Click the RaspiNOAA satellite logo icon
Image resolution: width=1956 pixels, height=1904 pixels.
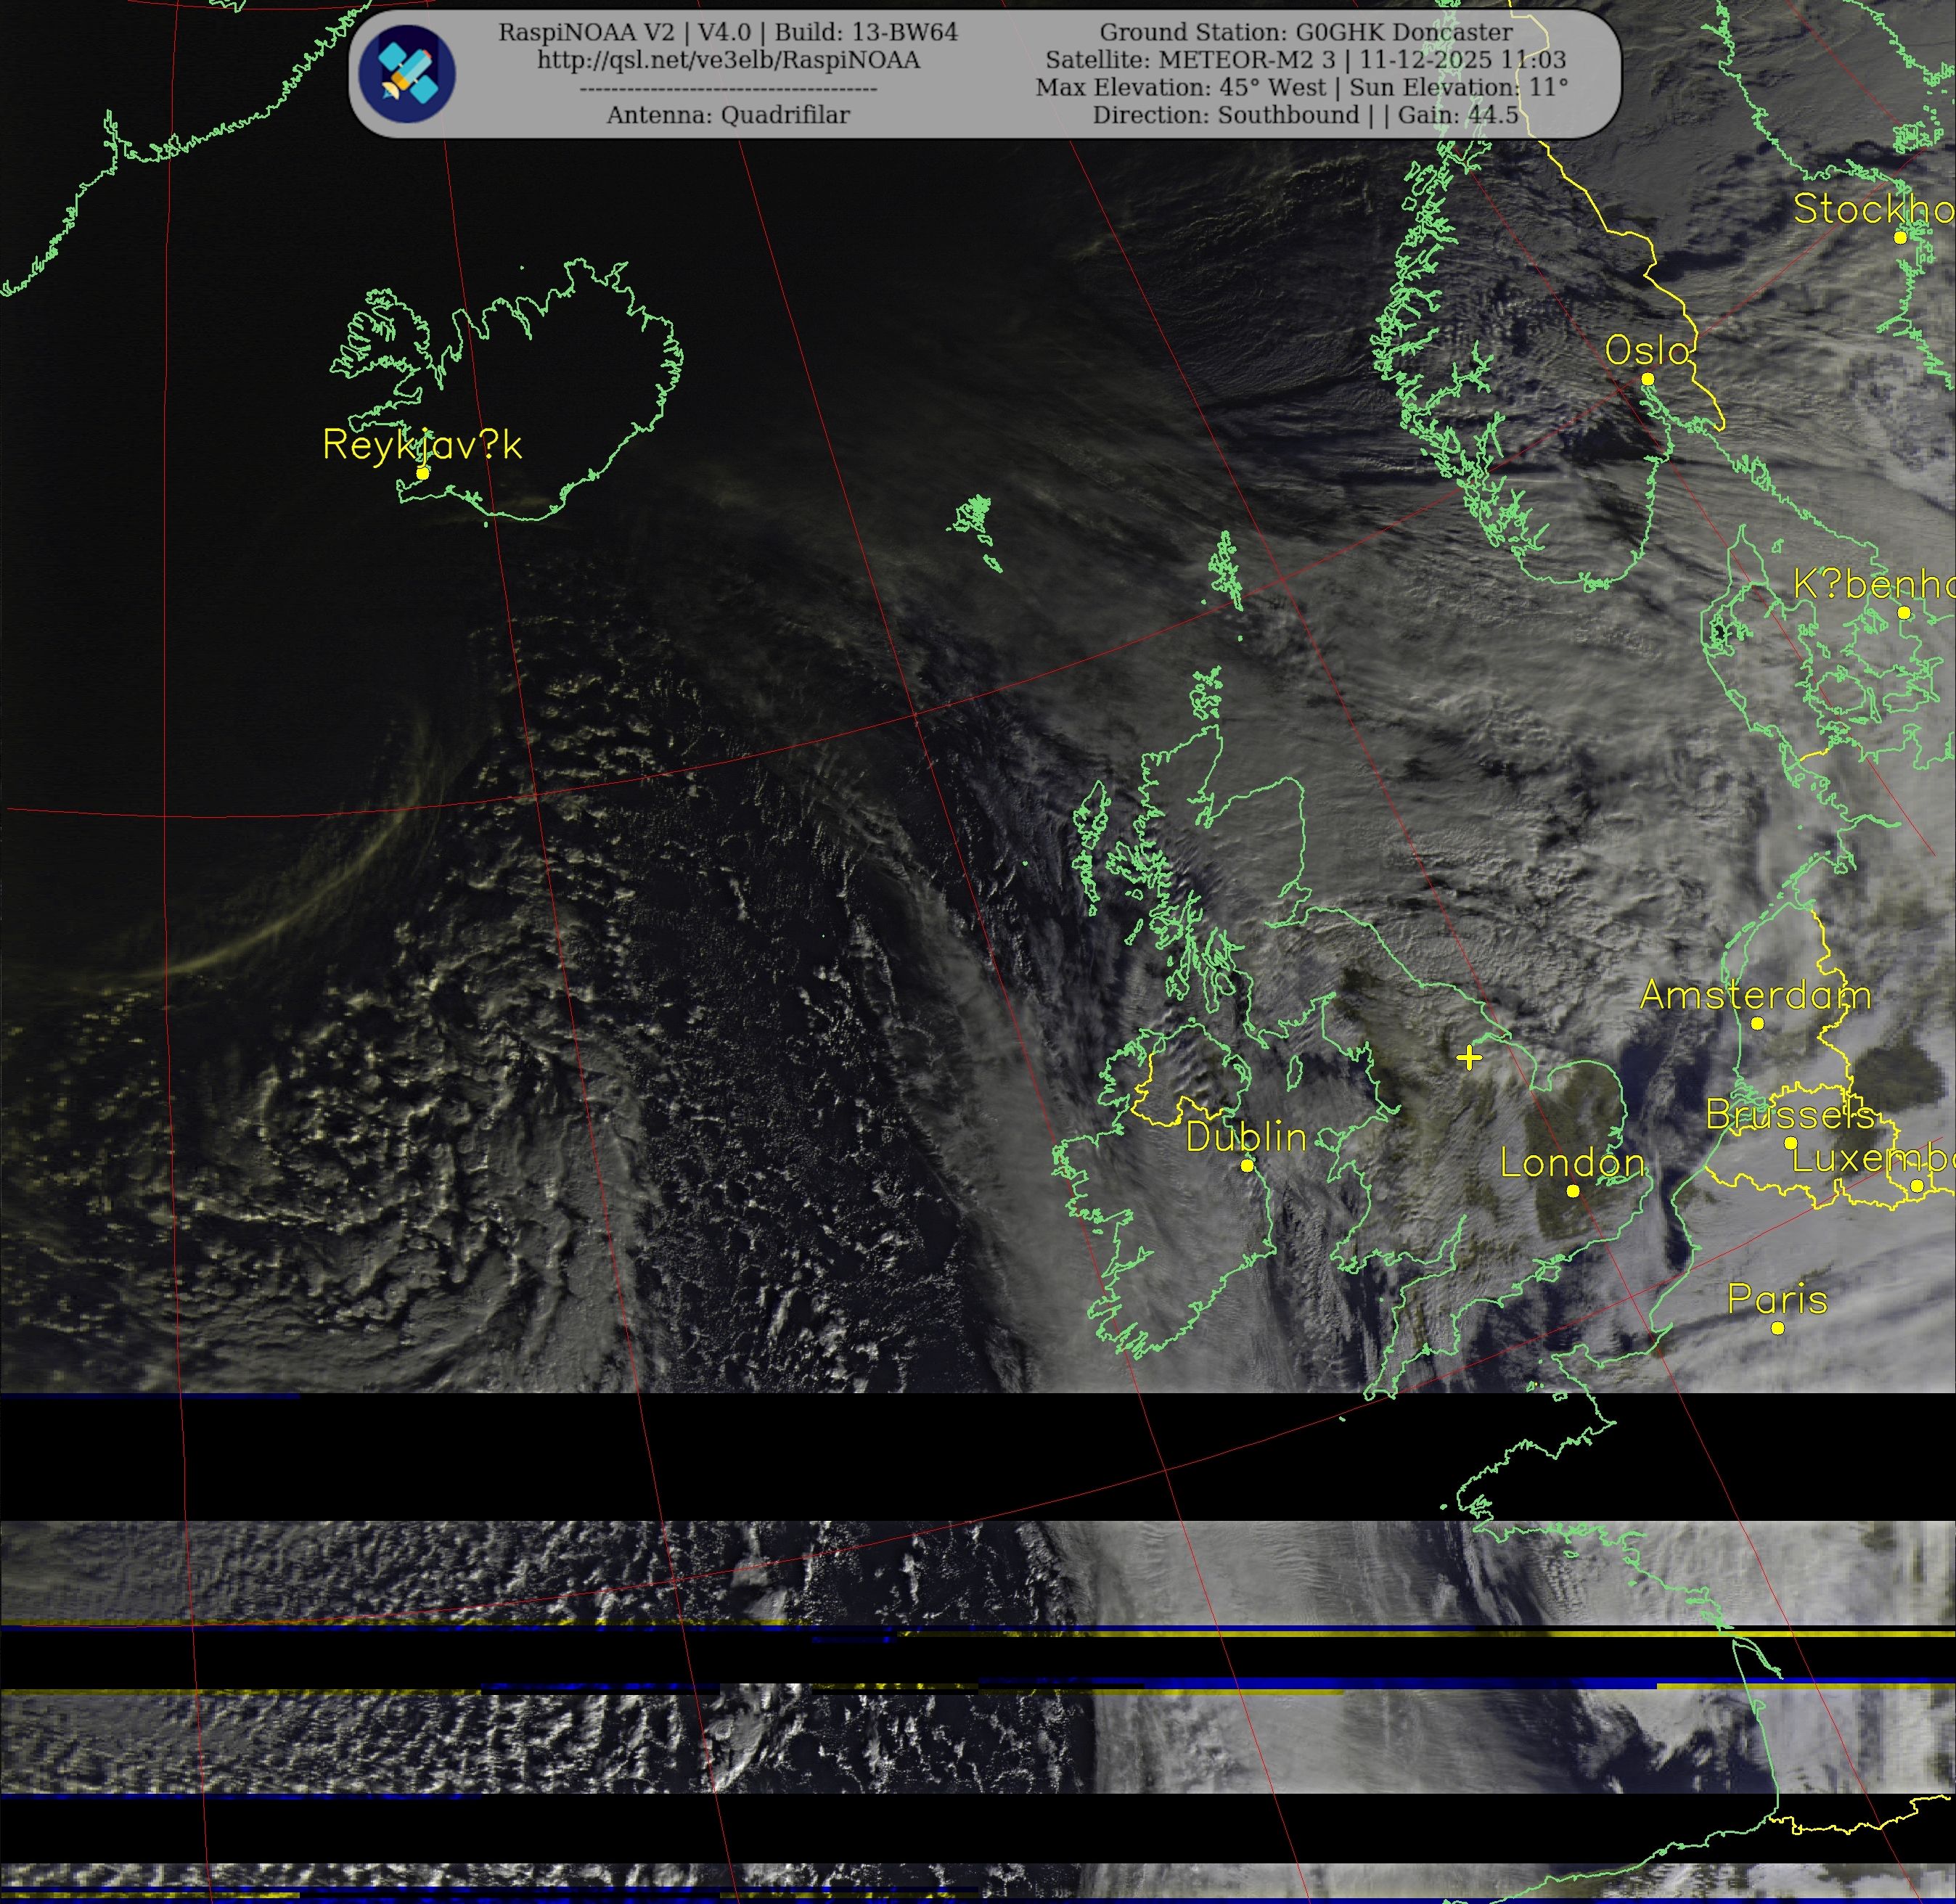pos(408,73)
